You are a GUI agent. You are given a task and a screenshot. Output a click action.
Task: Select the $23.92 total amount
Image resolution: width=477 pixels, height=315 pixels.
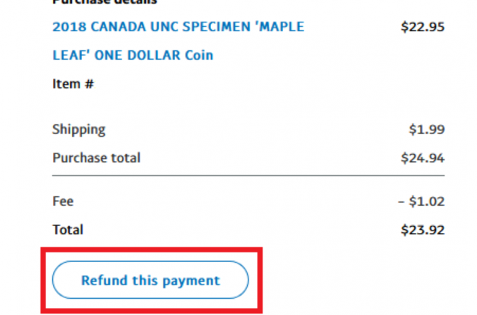[422, 230]
